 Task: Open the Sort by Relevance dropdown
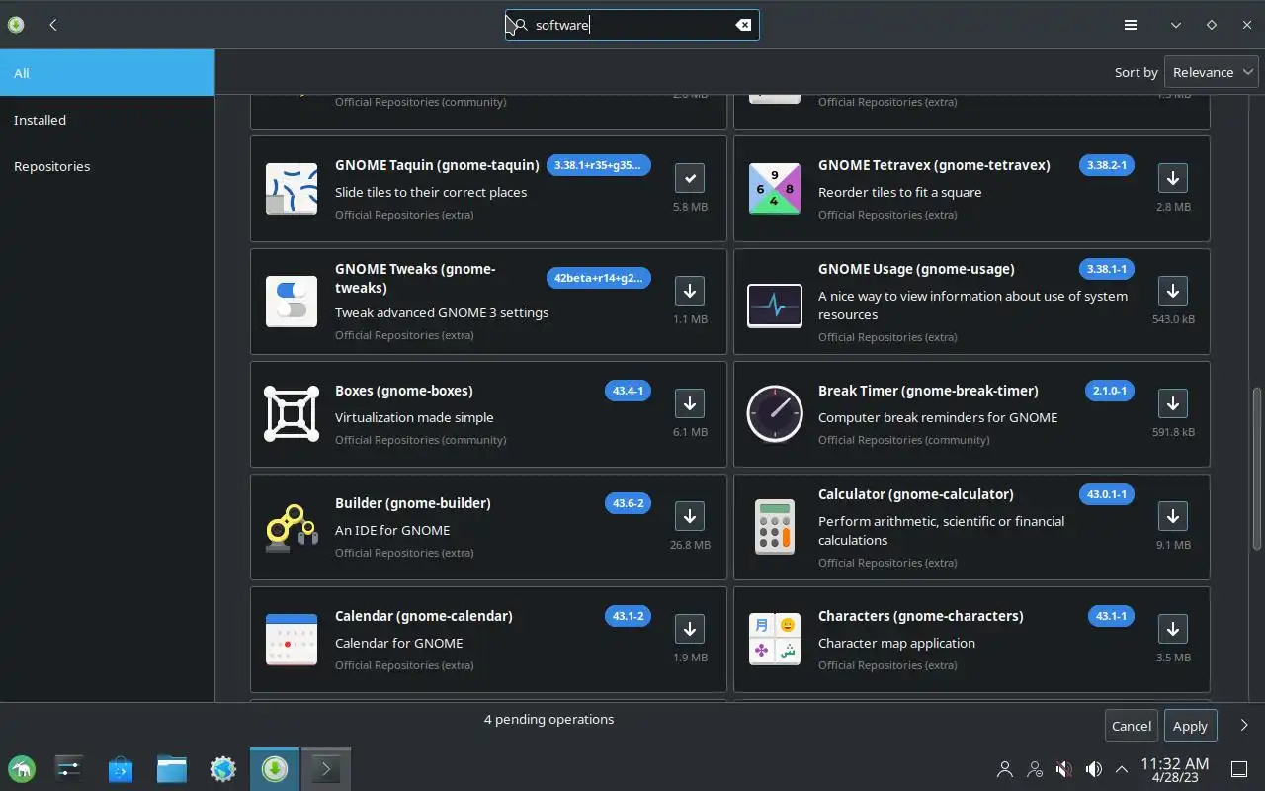(x=1212, y=72)
